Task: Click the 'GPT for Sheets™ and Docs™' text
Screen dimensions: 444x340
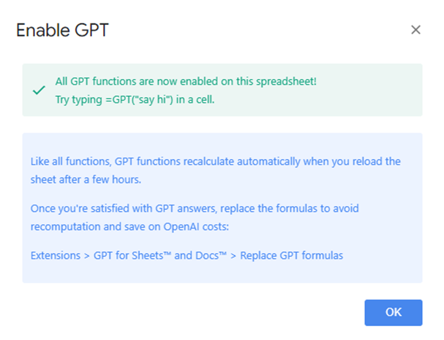Action: [x=160, y=255]
